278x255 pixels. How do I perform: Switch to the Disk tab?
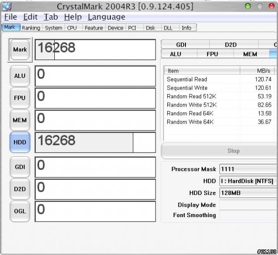pyautogui.click(x=152, y=28)
